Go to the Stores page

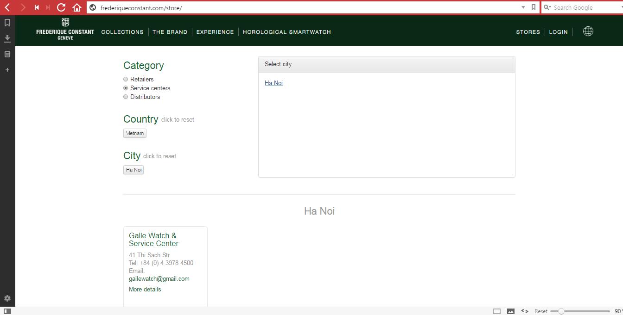[x=528, y=32]
